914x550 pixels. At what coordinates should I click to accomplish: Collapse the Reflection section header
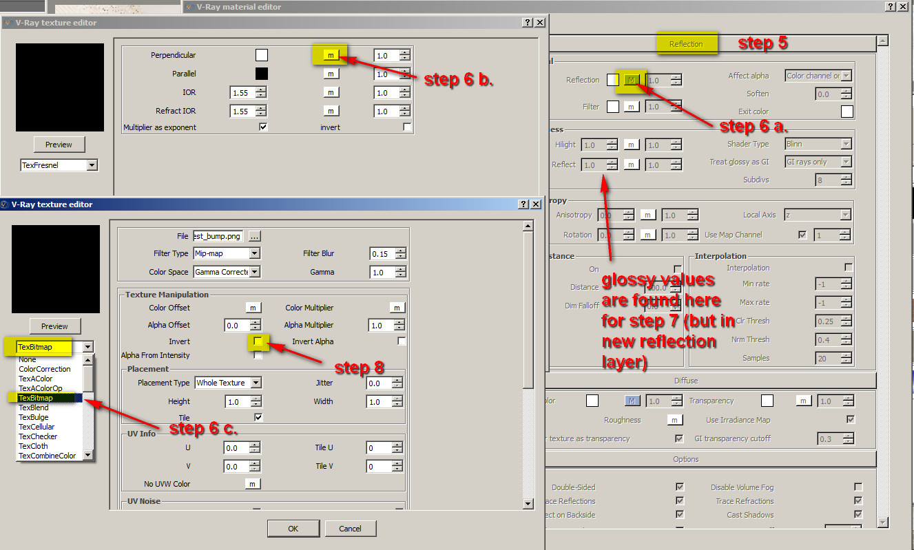[x=686, y=44]
